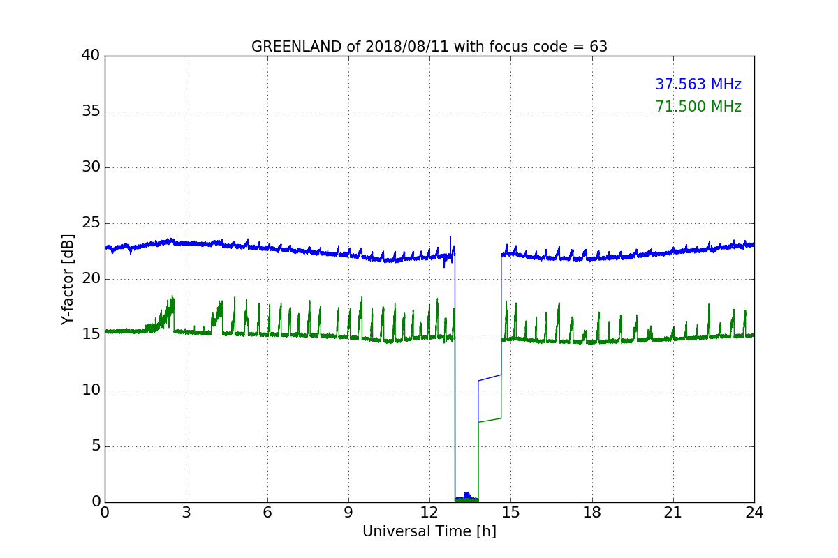Click the x-axis tick label 24

[x=754, y=513]
